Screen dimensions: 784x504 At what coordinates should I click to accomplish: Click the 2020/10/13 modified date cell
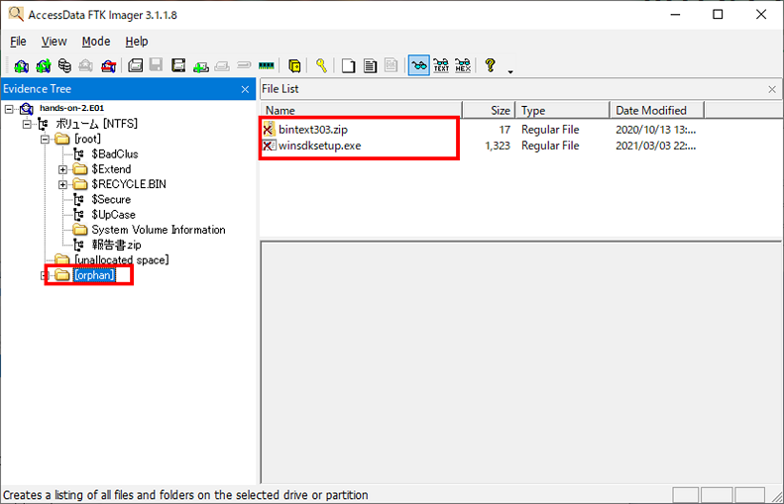[x=655, y=130]
